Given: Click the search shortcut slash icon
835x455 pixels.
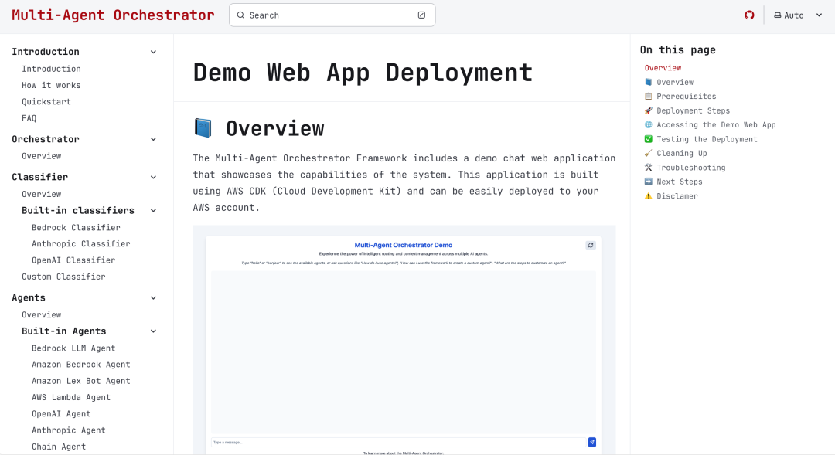Looking at the screenshot, I should [x=422, y=15].
